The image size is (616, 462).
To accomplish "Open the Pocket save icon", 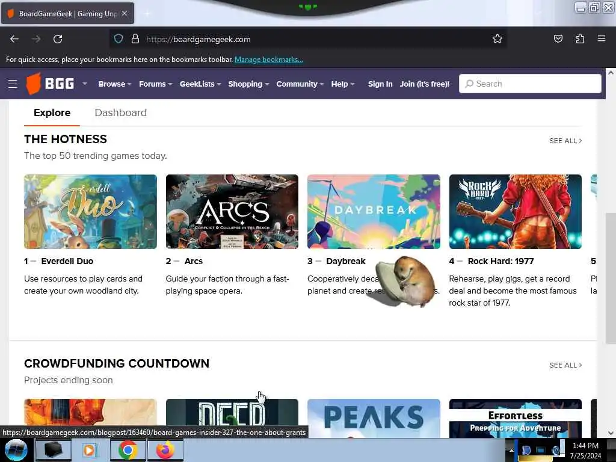I will coord(558,38).
